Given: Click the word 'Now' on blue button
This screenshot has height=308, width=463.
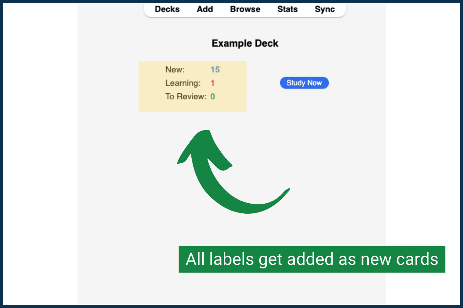Looking at the screenshot, I should (314, 83).
